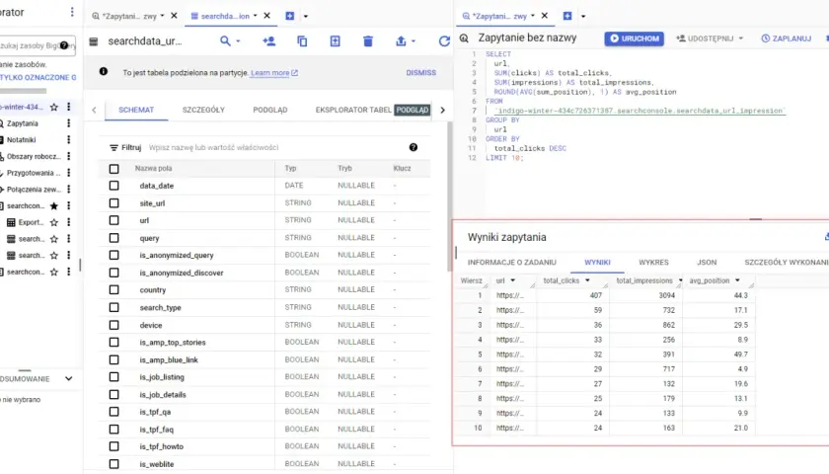Viewport: 829px width, 474px height.
Task: Close the right Zapytani...zwy tab
Action: click(545, 16)
